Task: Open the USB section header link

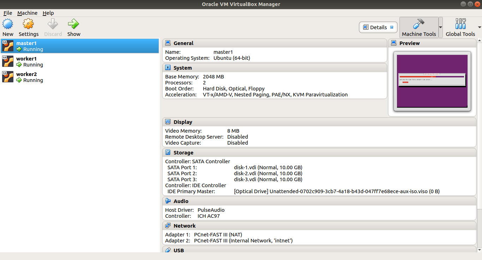Action: 179,250
